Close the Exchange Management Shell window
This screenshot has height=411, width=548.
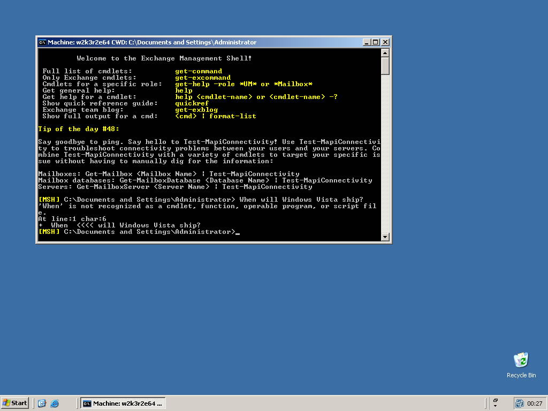coord(385,42)
